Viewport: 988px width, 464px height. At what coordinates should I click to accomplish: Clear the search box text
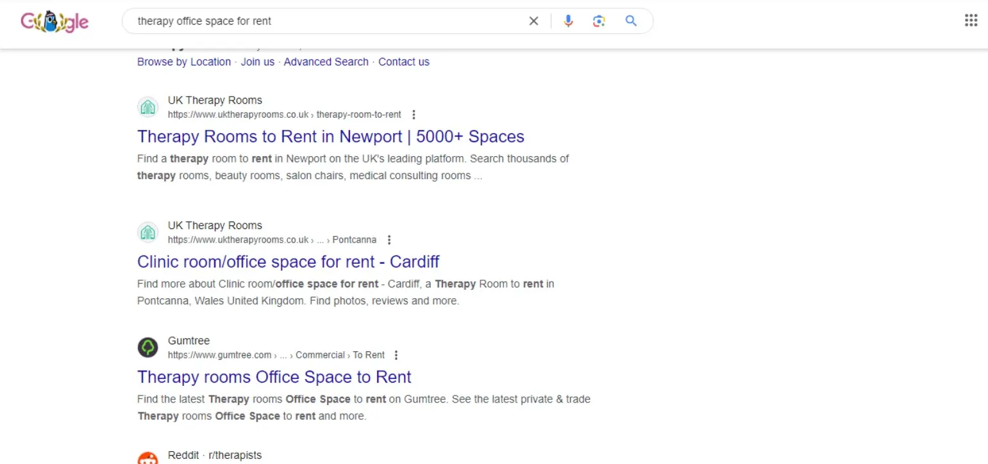(533, 21)
